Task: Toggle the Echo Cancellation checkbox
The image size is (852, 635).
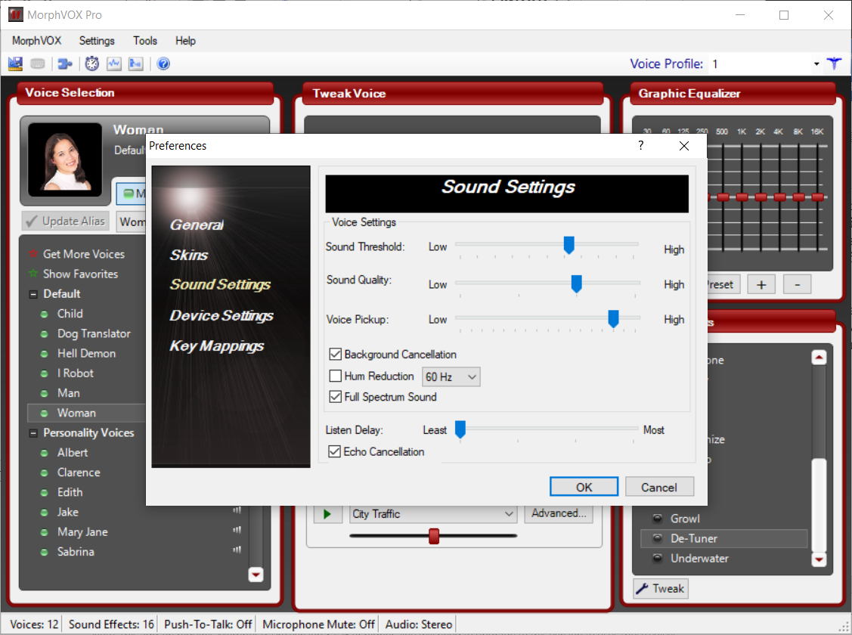Action: click(x=334, y=452)
